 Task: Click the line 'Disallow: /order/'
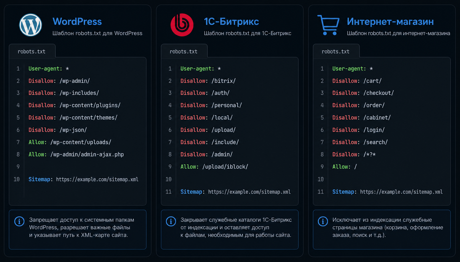[358, 105]
